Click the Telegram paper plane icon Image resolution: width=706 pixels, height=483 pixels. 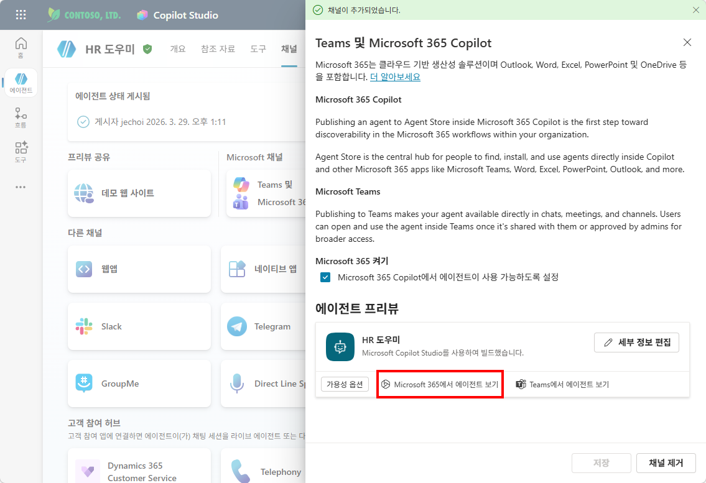tap(237, 326)
